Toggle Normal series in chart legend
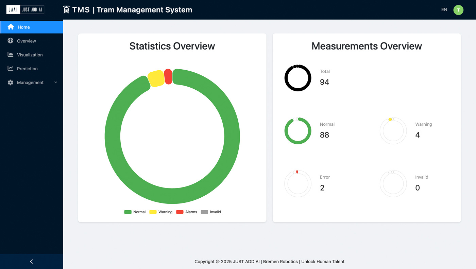The image size is (476, 269). click(x=135, y=212)
